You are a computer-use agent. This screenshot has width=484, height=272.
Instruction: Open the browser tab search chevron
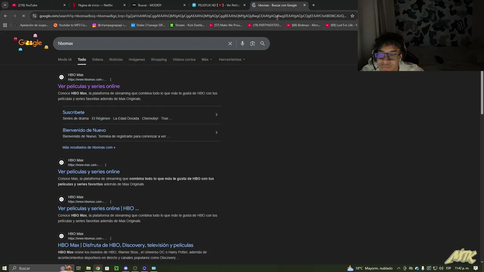[x=5, y=5]
